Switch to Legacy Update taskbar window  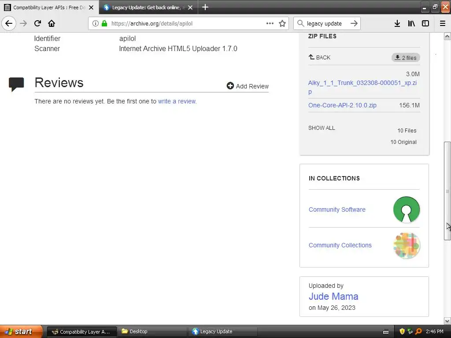tap(222, 331)
